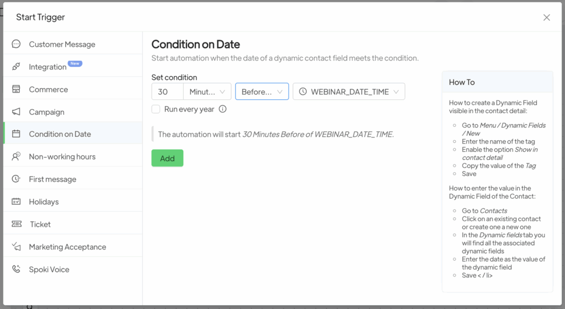
Task: Click the number input showing 30
Action: [x=167, y=92]
